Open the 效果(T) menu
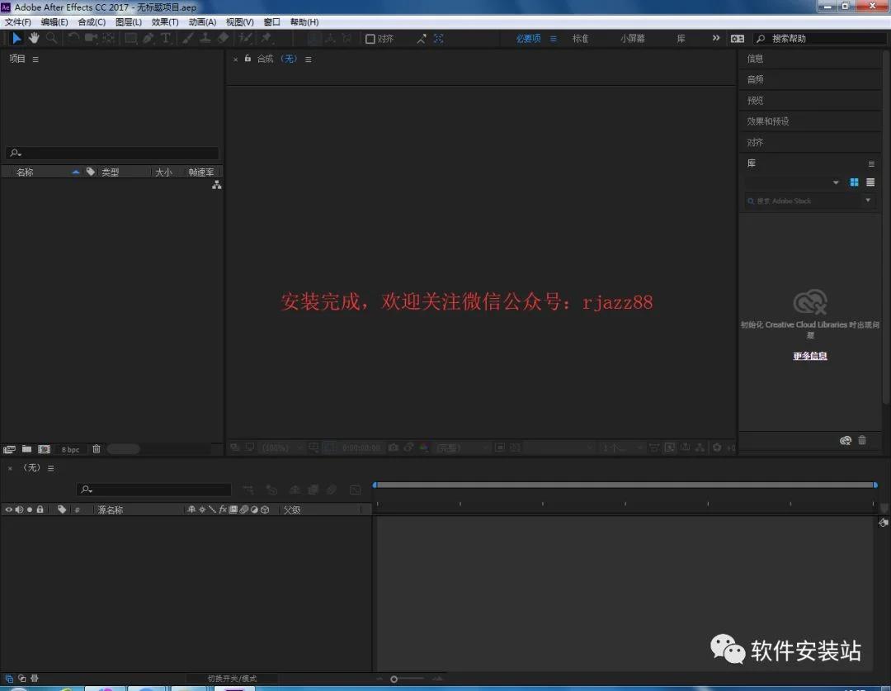Screen dimensions: 891x691 [x=165, y=22]
